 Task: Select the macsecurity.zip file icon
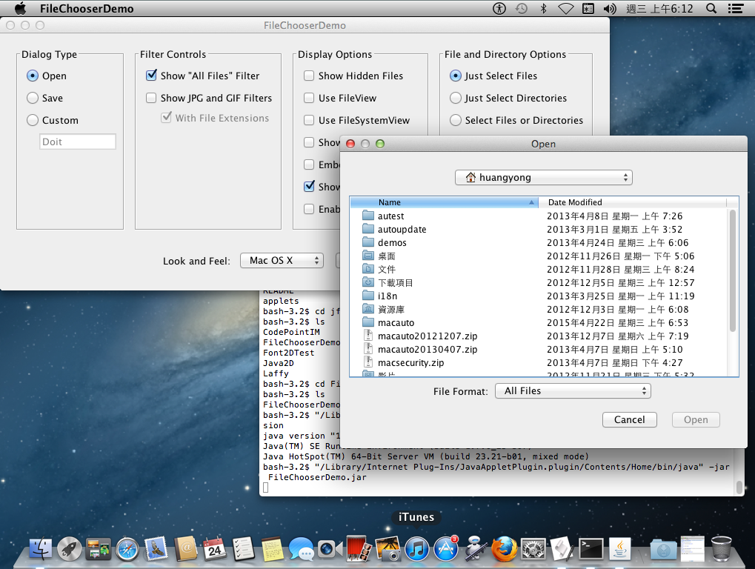368,363
